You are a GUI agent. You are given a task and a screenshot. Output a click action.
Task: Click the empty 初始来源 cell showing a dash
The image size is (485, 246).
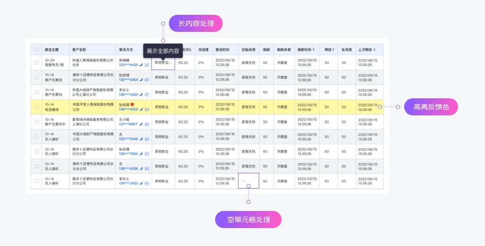248,181
